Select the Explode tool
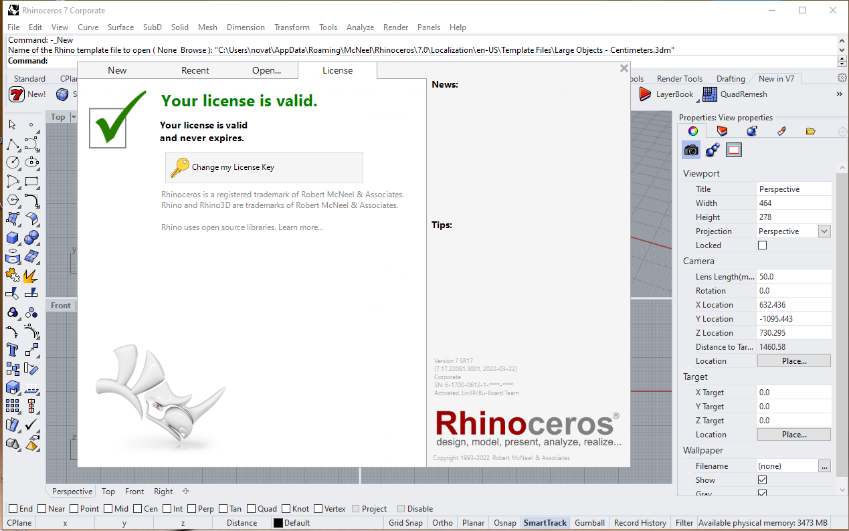This screenshot has height=531, width=849. [31, 275]
